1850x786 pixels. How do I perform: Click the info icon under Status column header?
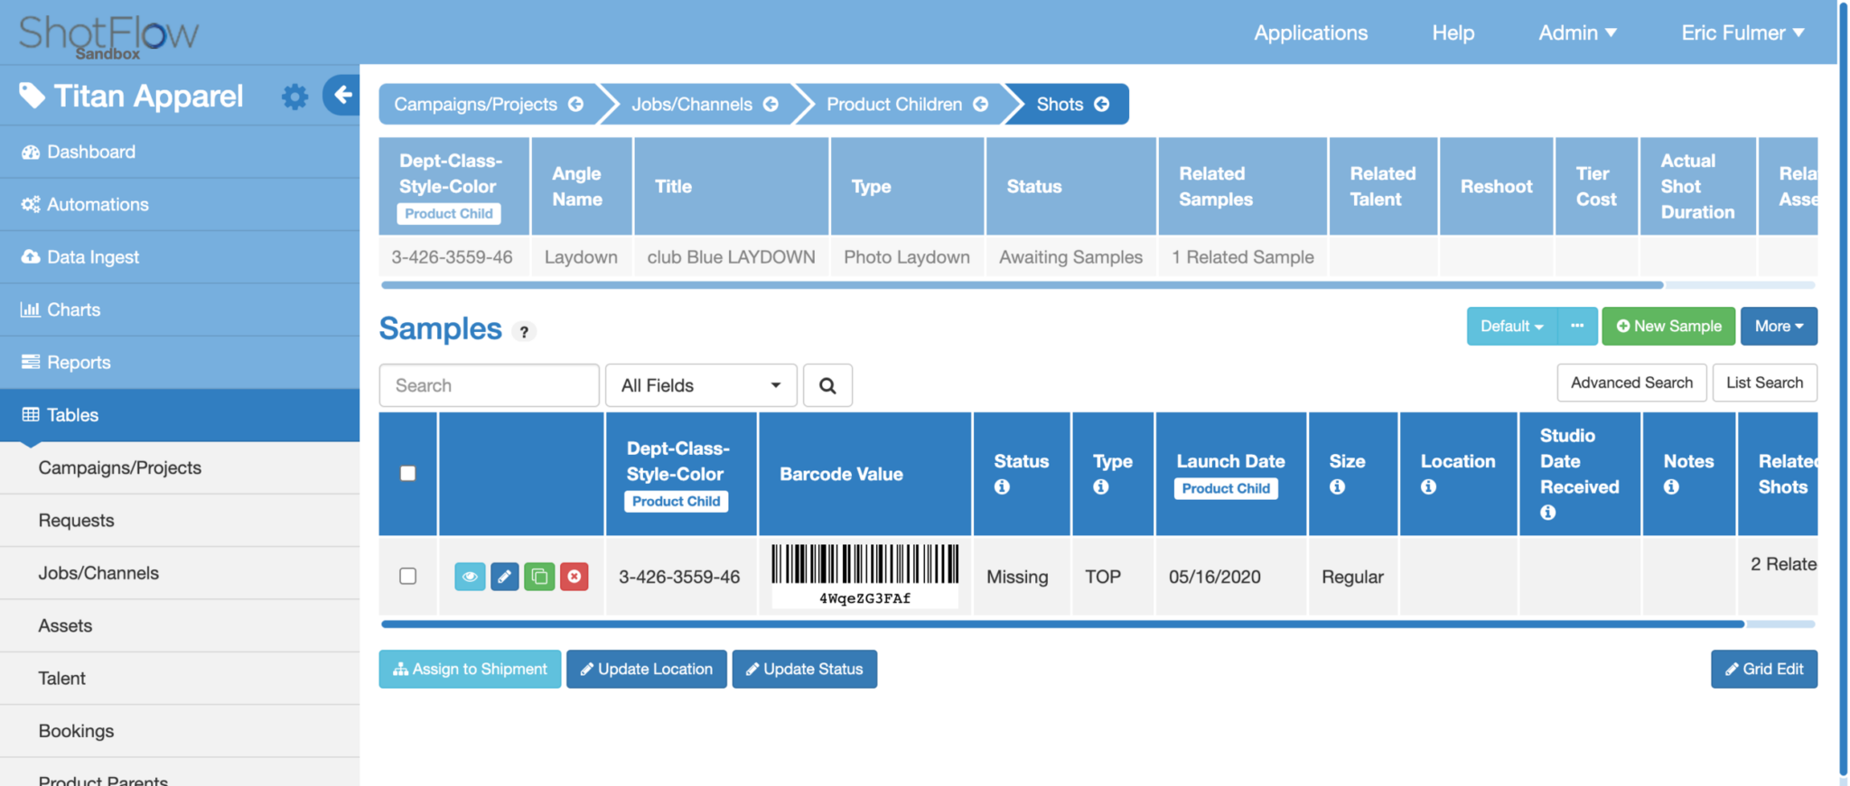tap(1002, 487)
